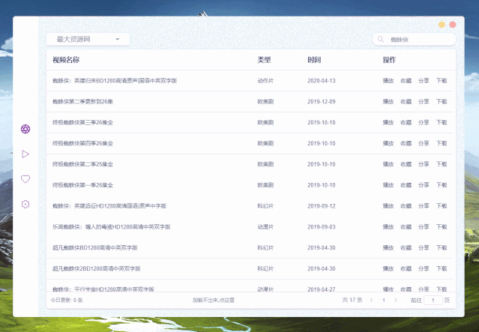Click the 加载不出来,点这里 link
This screenshot has height=332, width=479.
pos(214,301)
